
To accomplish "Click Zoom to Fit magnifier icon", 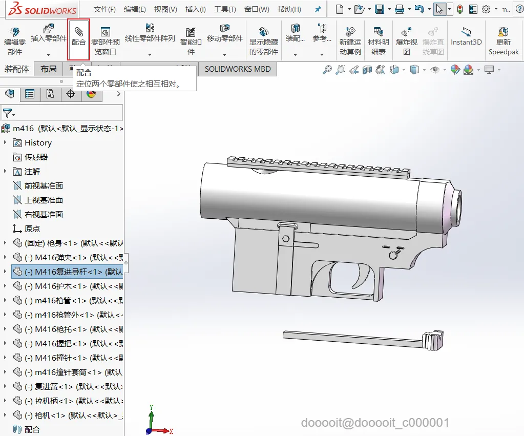I will point(327,70).
